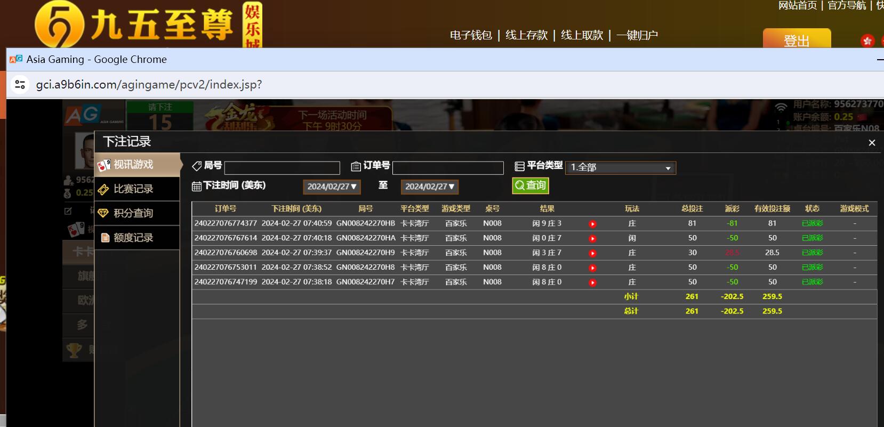Viewport: 884px width, 427px height.
Task: Select order number 240227076760698
Action: (x=226, y=253)
